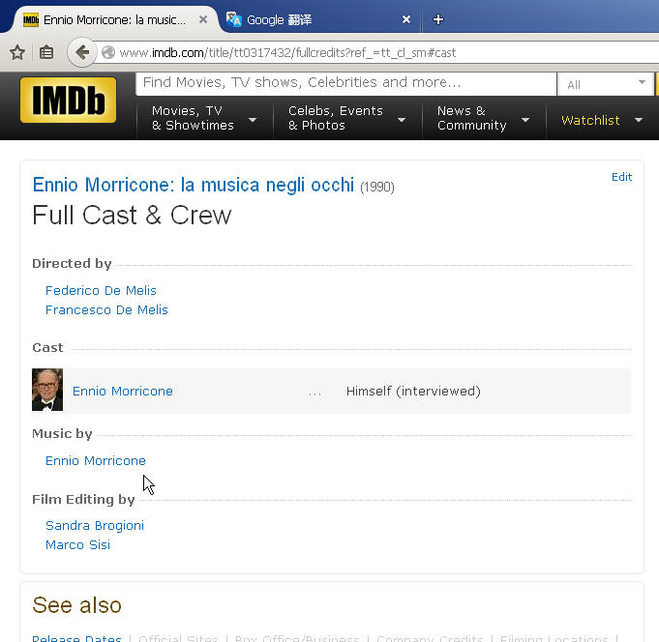The width and height of the screenshot is (659, 642).
Task: Open editor Marco Sisi
Action: 77,545
